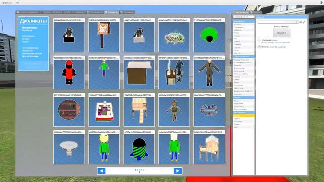324x182 pixels.
Task: Click the green add preset icon
Action: coord(301,22)
